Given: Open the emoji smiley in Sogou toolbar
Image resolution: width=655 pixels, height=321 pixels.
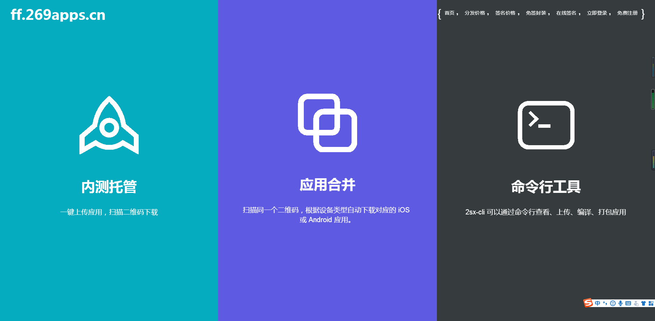Looking at the screenshot, I should tap(613, 303).
